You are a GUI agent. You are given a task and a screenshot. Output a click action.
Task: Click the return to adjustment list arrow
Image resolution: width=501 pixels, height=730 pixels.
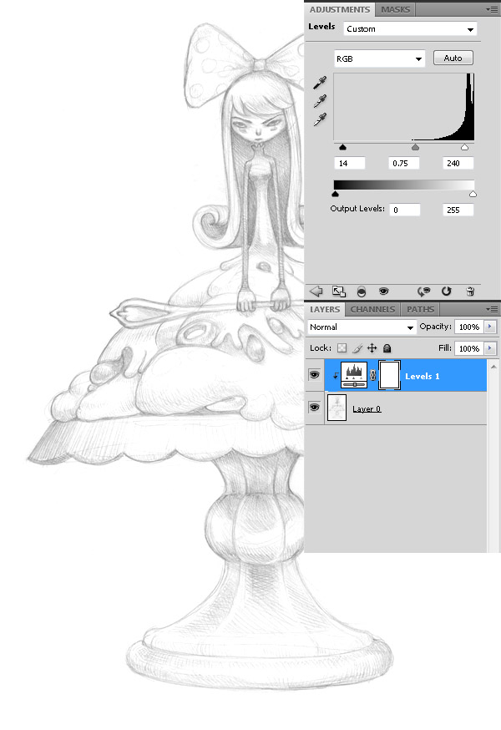click(316, 291)
